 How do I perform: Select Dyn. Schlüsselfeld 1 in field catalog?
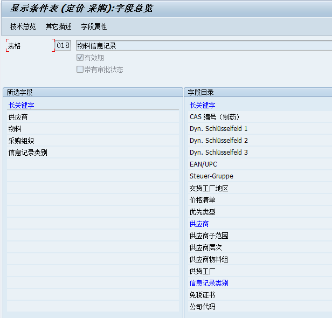click(260, 129)
